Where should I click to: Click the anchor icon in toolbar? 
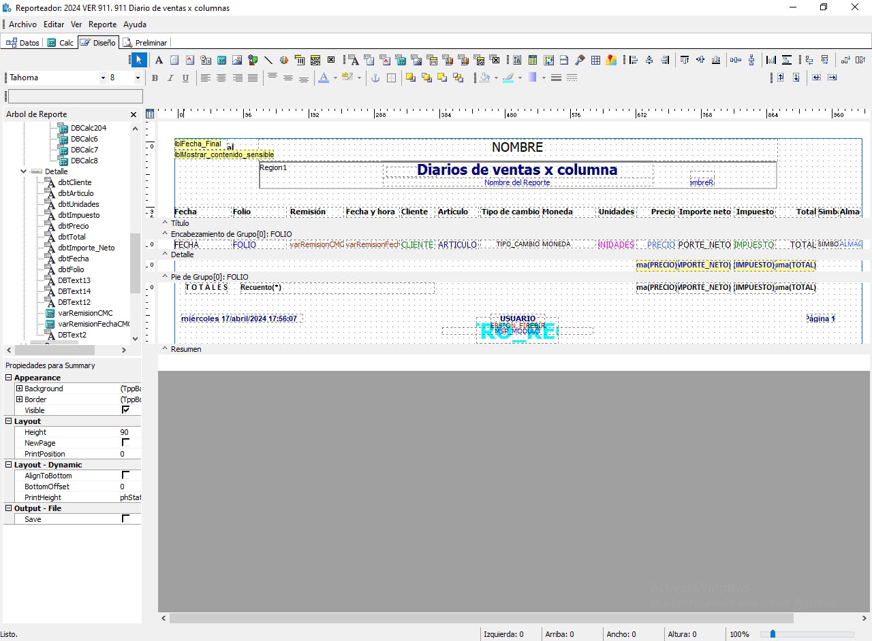click(375, 78)
